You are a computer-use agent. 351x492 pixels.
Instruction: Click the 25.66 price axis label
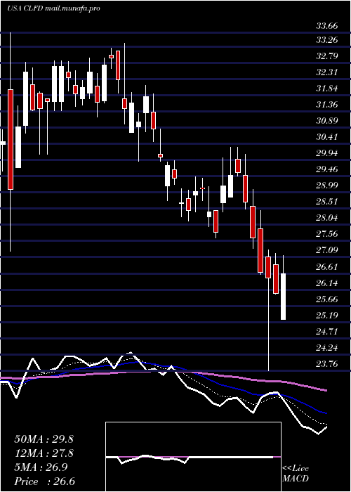(327, 299)
